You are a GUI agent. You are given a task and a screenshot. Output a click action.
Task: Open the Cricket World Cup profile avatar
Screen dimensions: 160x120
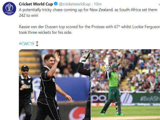pyautogui.click(x=9, y=9)
